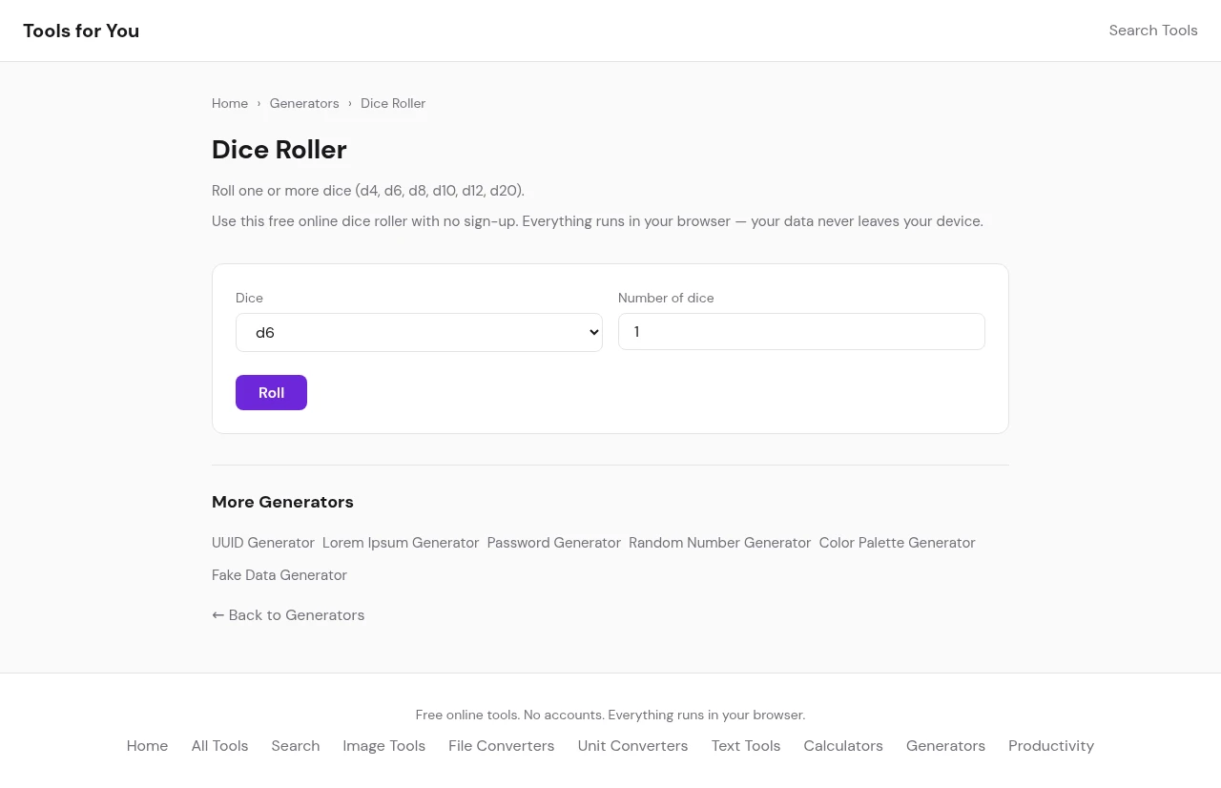Click the purple Roll button
Image resolution: width=1221 pixels, height=788 pixels.
[x=271, y=393]
